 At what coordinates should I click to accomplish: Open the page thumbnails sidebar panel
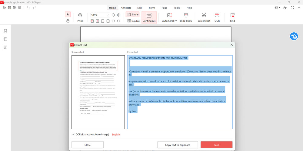click(5, 39)
